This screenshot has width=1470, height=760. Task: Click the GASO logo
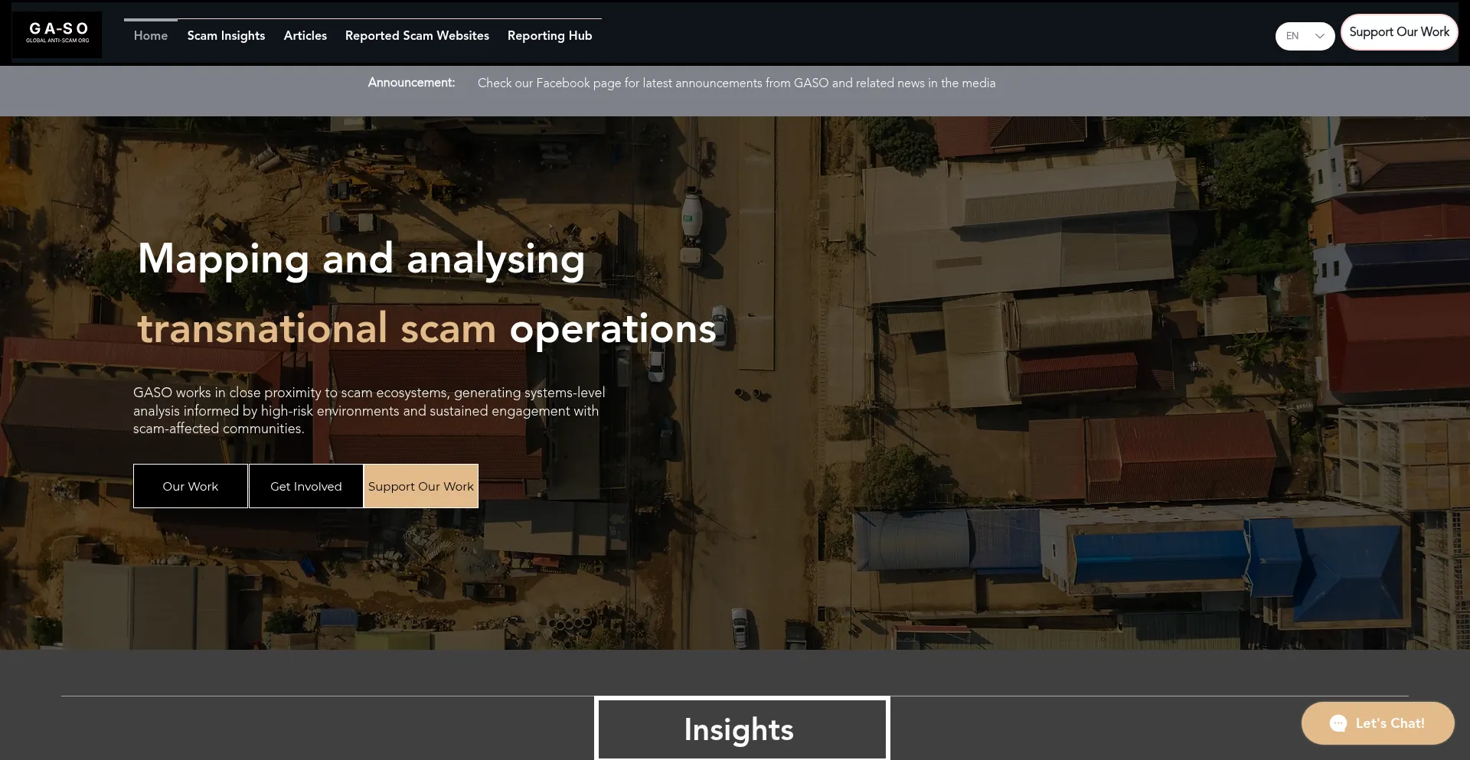(x=57, y=34)
